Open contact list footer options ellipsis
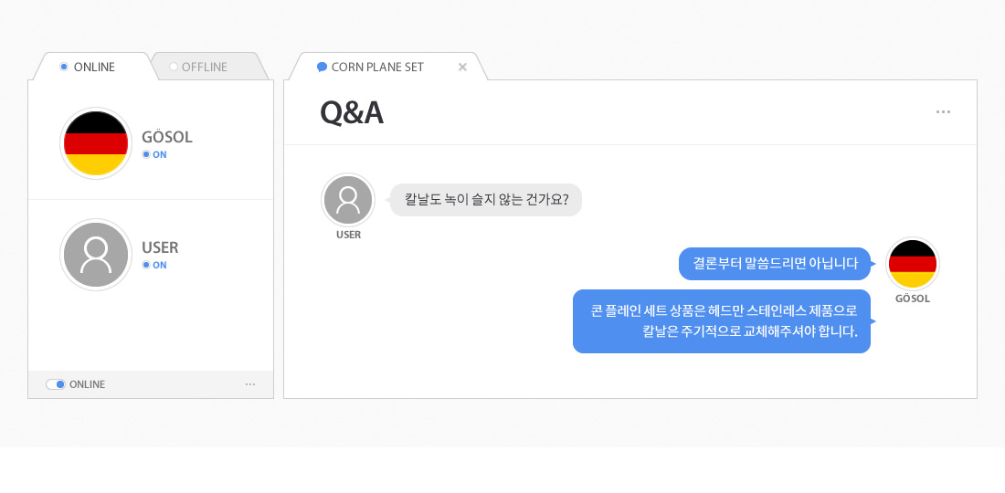This screenshot has height=493, width=1005. click(x=250, y=384)
